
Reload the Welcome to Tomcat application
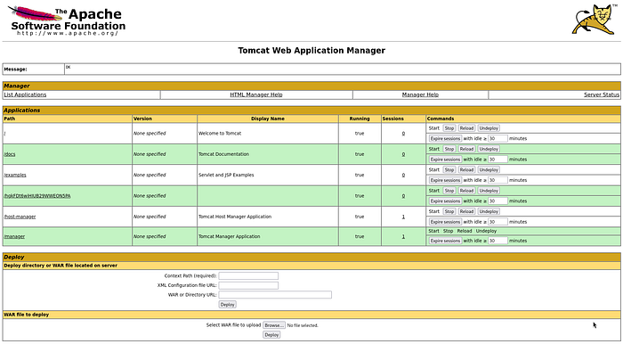tap(466, 128)
